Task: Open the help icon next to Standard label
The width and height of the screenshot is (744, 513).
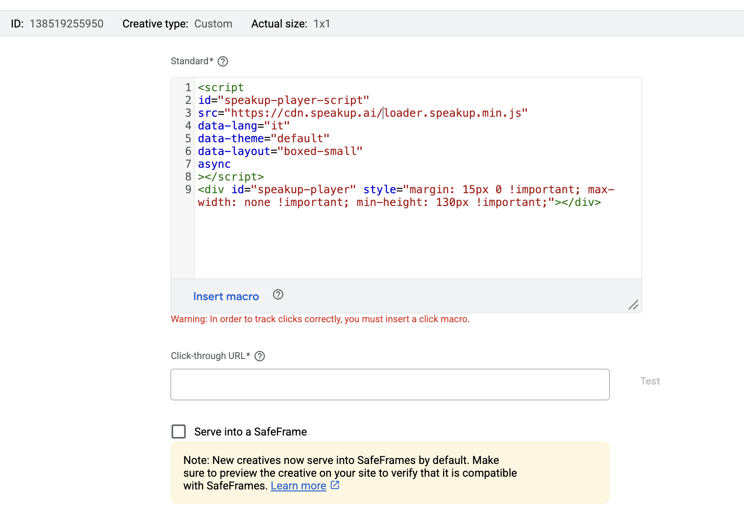Action: pyautogui.click(x=223, y=61)
